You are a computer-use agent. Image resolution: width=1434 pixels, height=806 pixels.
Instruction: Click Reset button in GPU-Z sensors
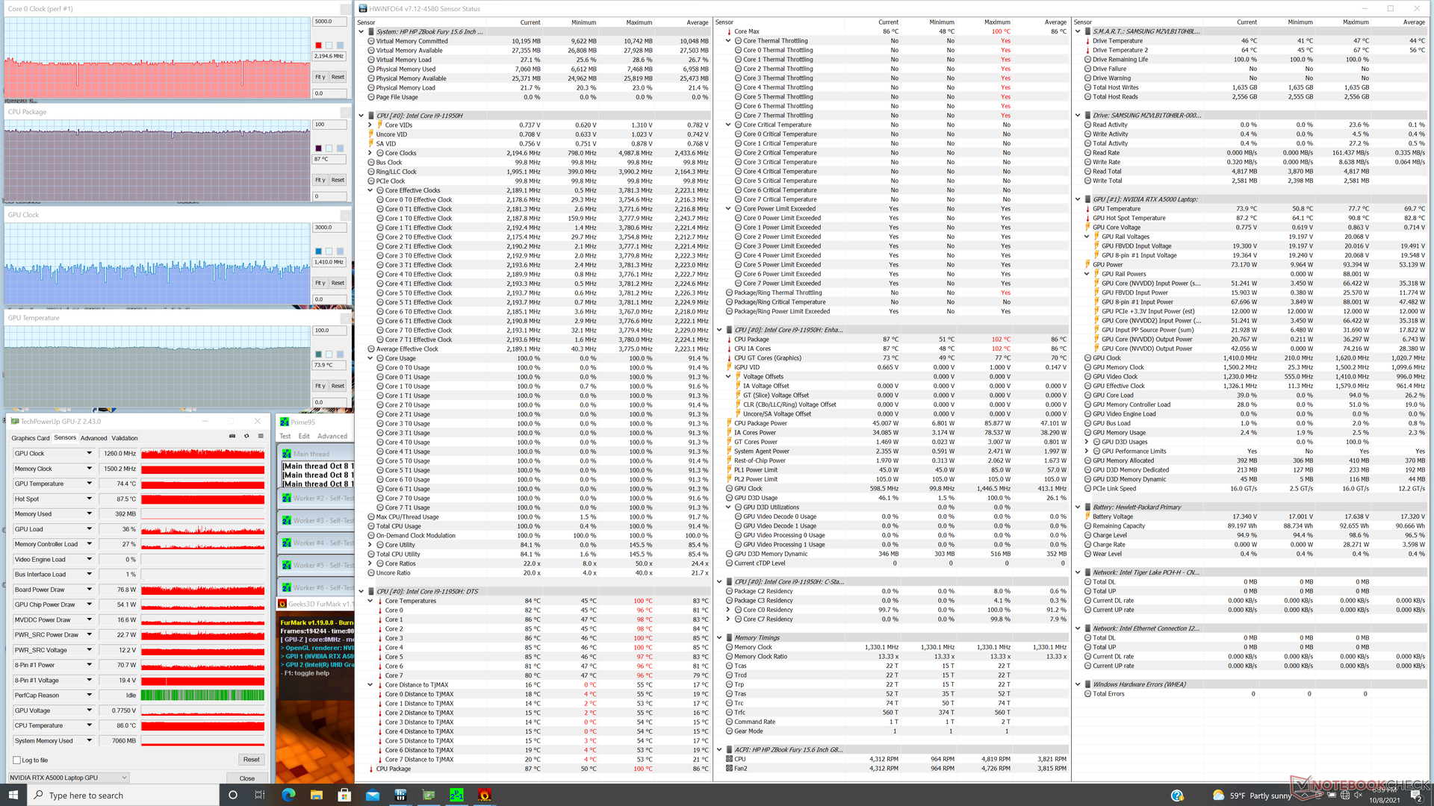(x=251, y=760)
